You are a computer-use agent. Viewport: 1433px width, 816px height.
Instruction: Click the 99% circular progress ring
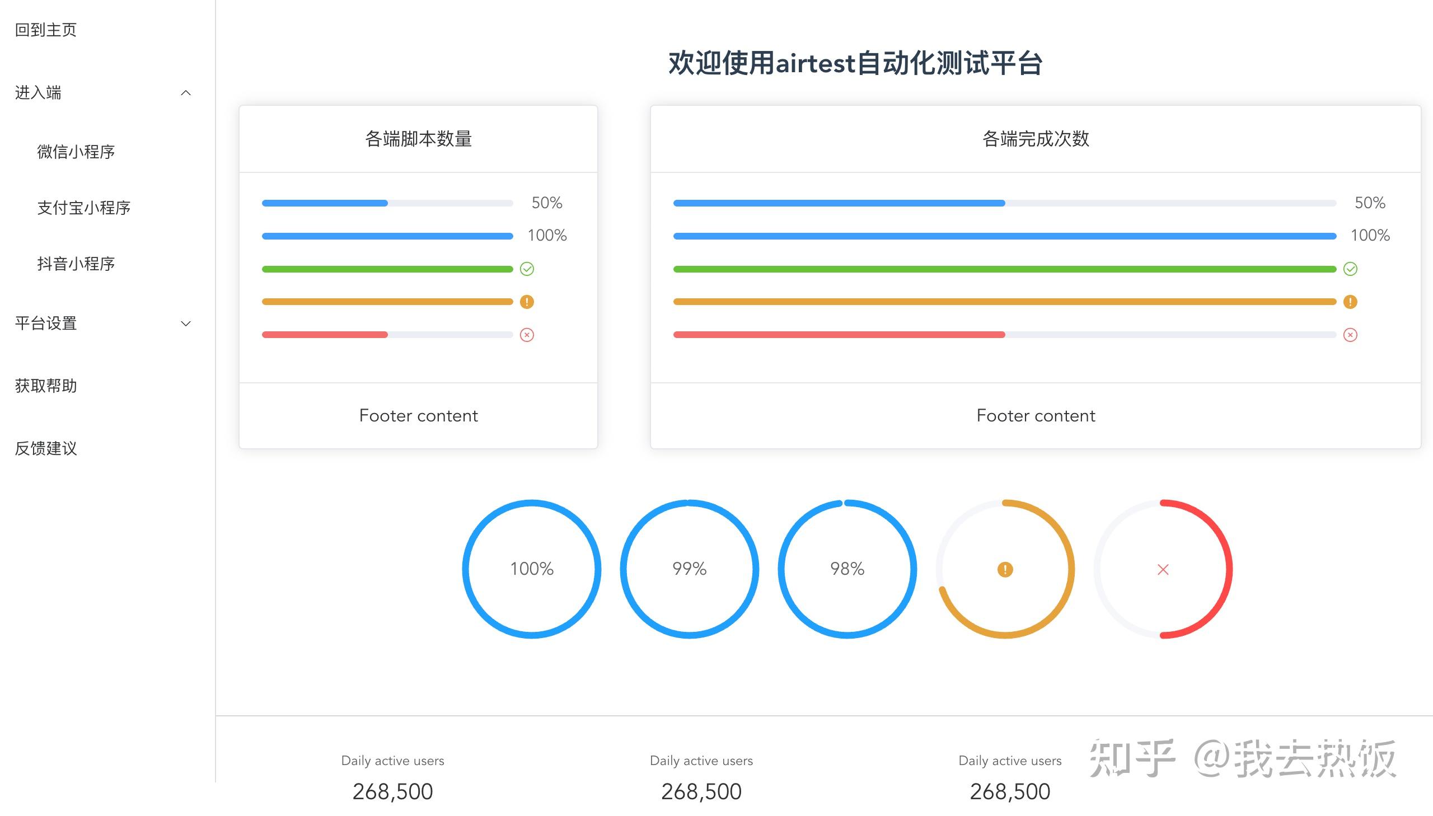689,569
